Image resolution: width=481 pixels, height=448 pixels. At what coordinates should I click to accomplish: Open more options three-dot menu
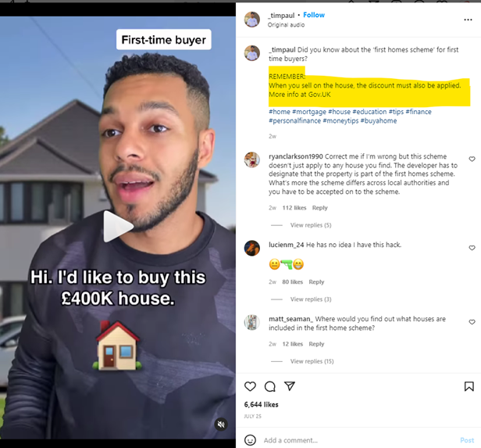click(468, 20)
